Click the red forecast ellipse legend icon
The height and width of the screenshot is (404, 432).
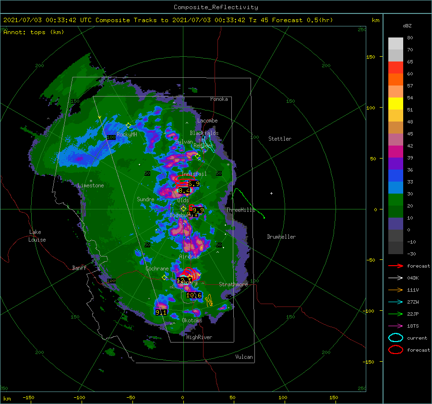[x=396, y=350]
